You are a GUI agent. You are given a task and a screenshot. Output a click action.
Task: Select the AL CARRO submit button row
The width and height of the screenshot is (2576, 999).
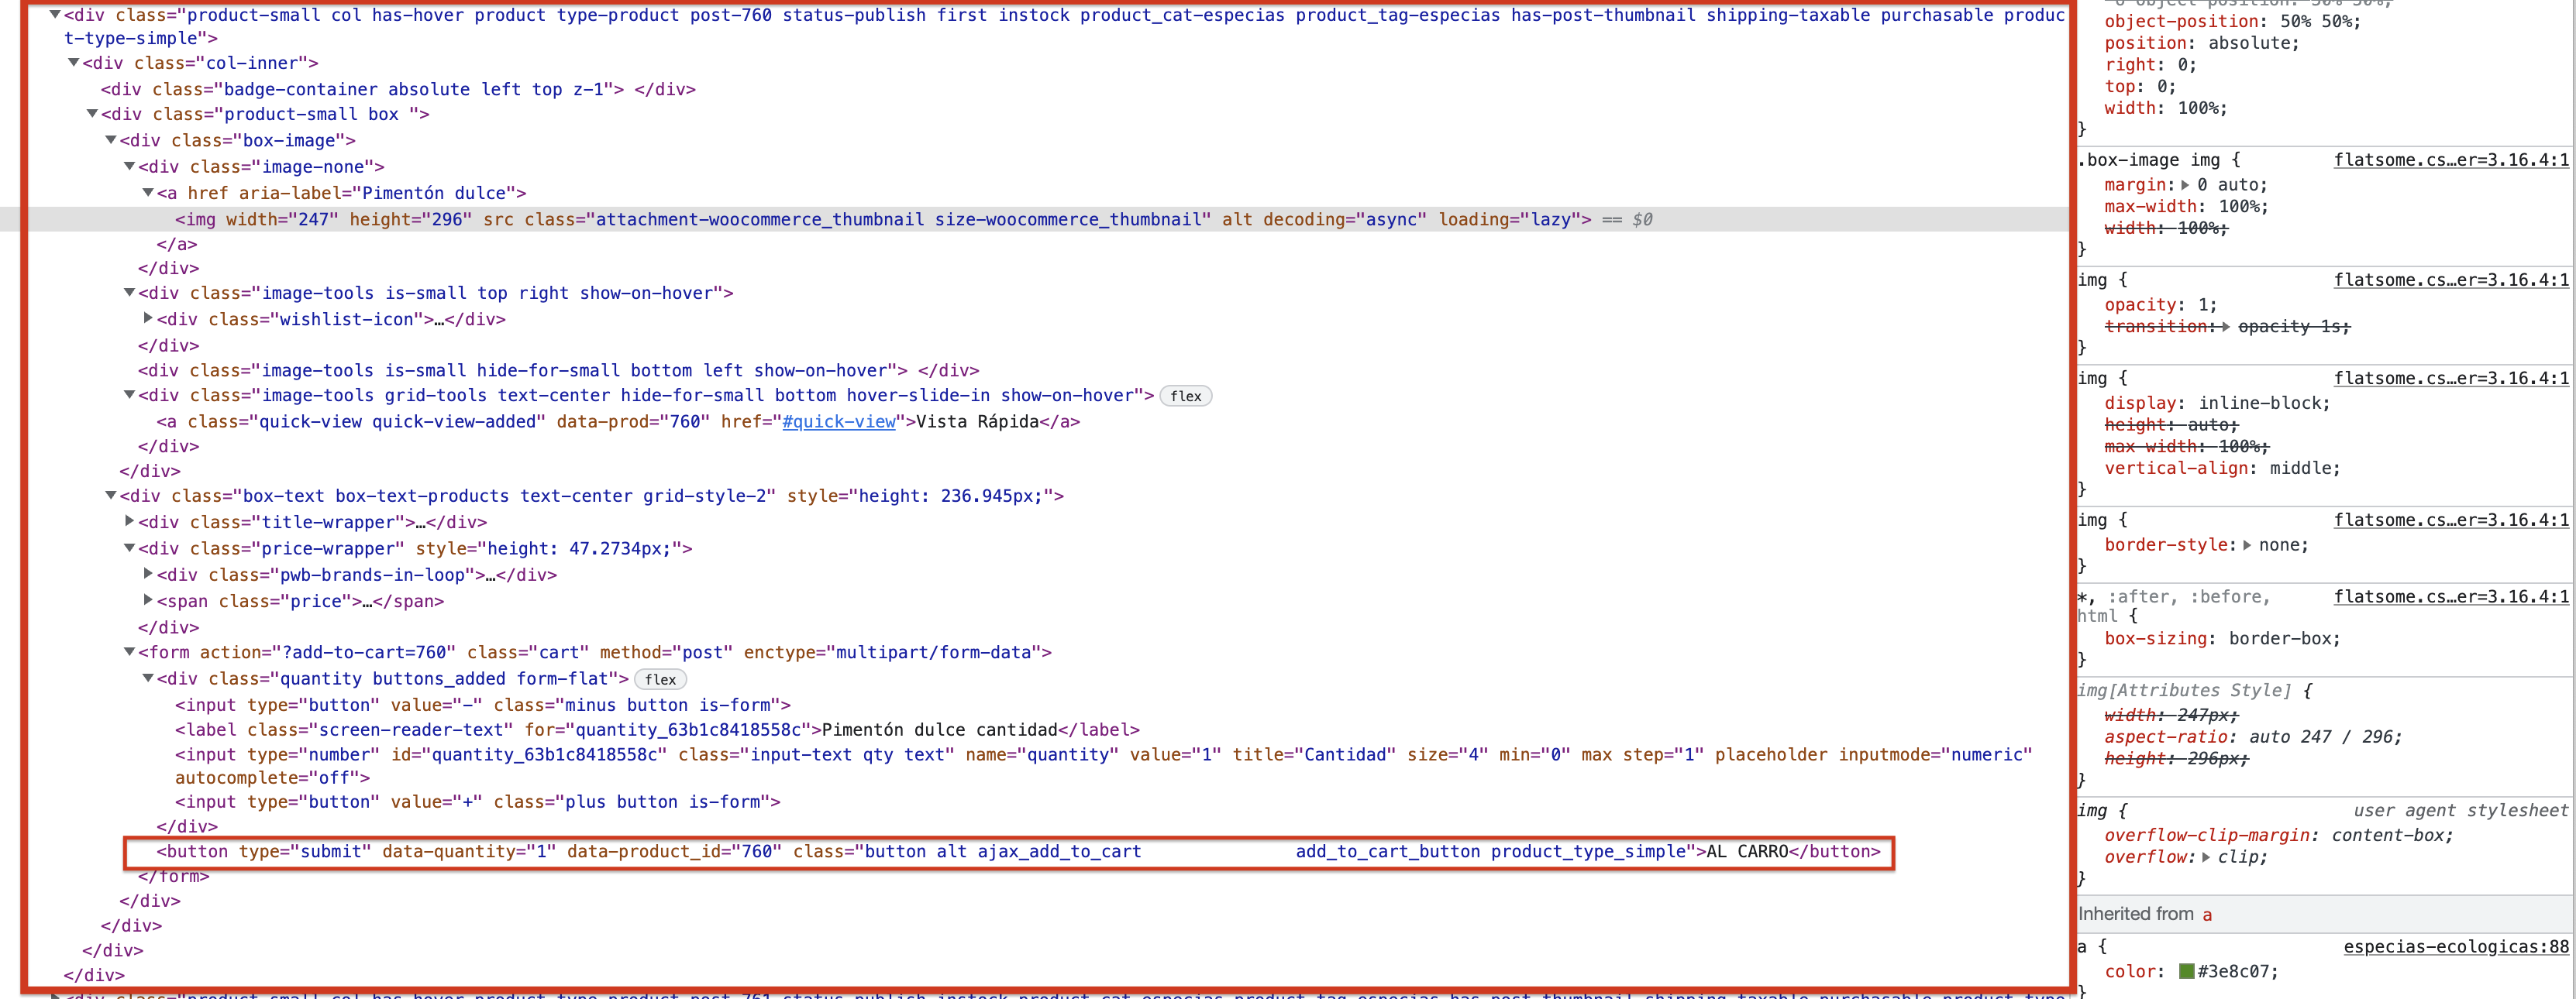coord(1018,851)
